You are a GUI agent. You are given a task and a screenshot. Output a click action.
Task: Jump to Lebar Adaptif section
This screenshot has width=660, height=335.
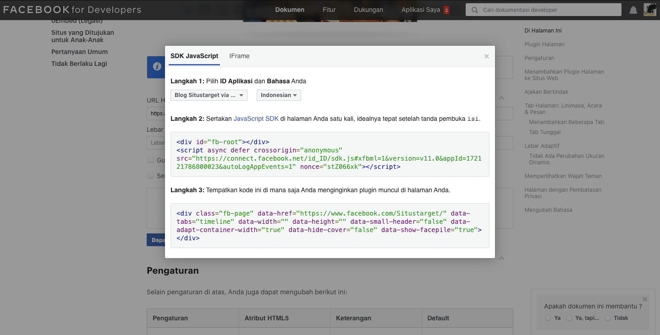[x=542, y=146]
